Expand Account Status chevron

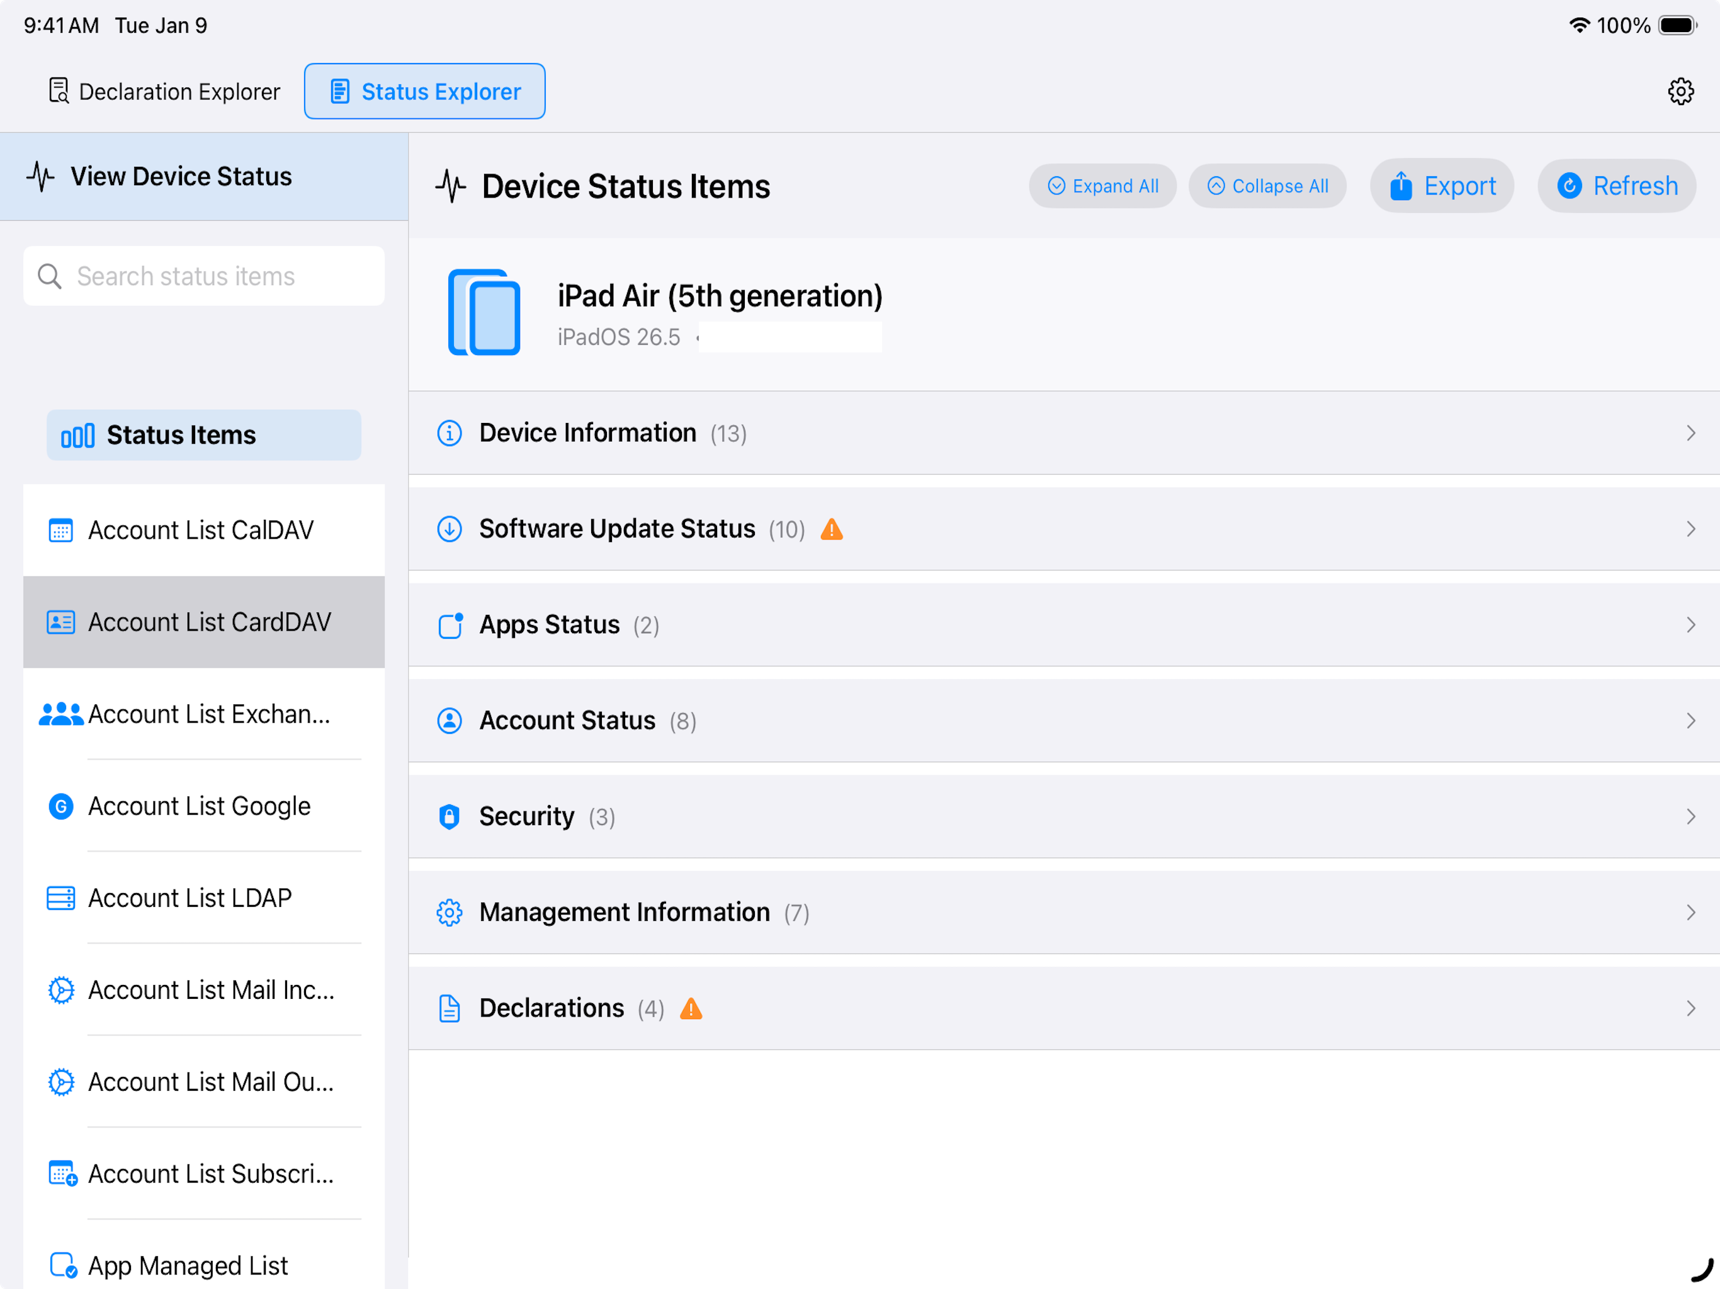coord(1690,721)
